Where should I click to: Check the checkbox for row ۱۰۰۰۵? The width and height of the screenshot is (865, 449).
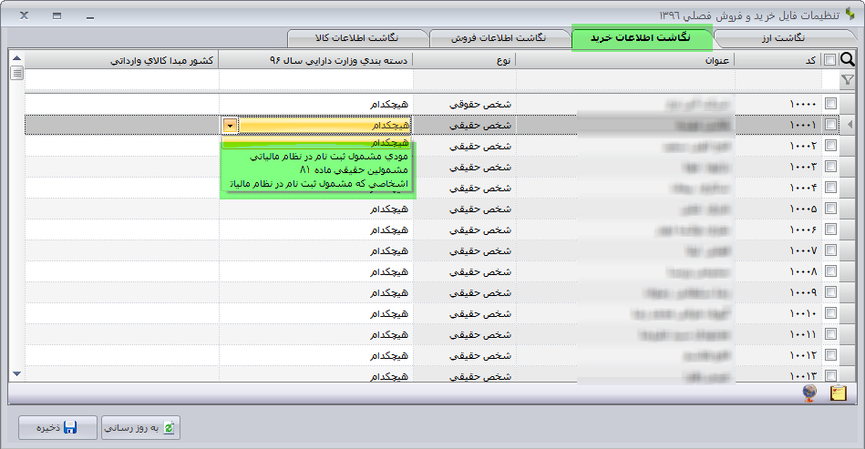pos(830,209)
